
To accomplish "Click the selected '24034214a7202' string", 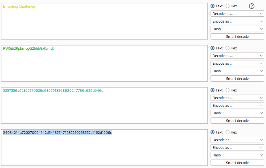I will click(x=57, y=133).
